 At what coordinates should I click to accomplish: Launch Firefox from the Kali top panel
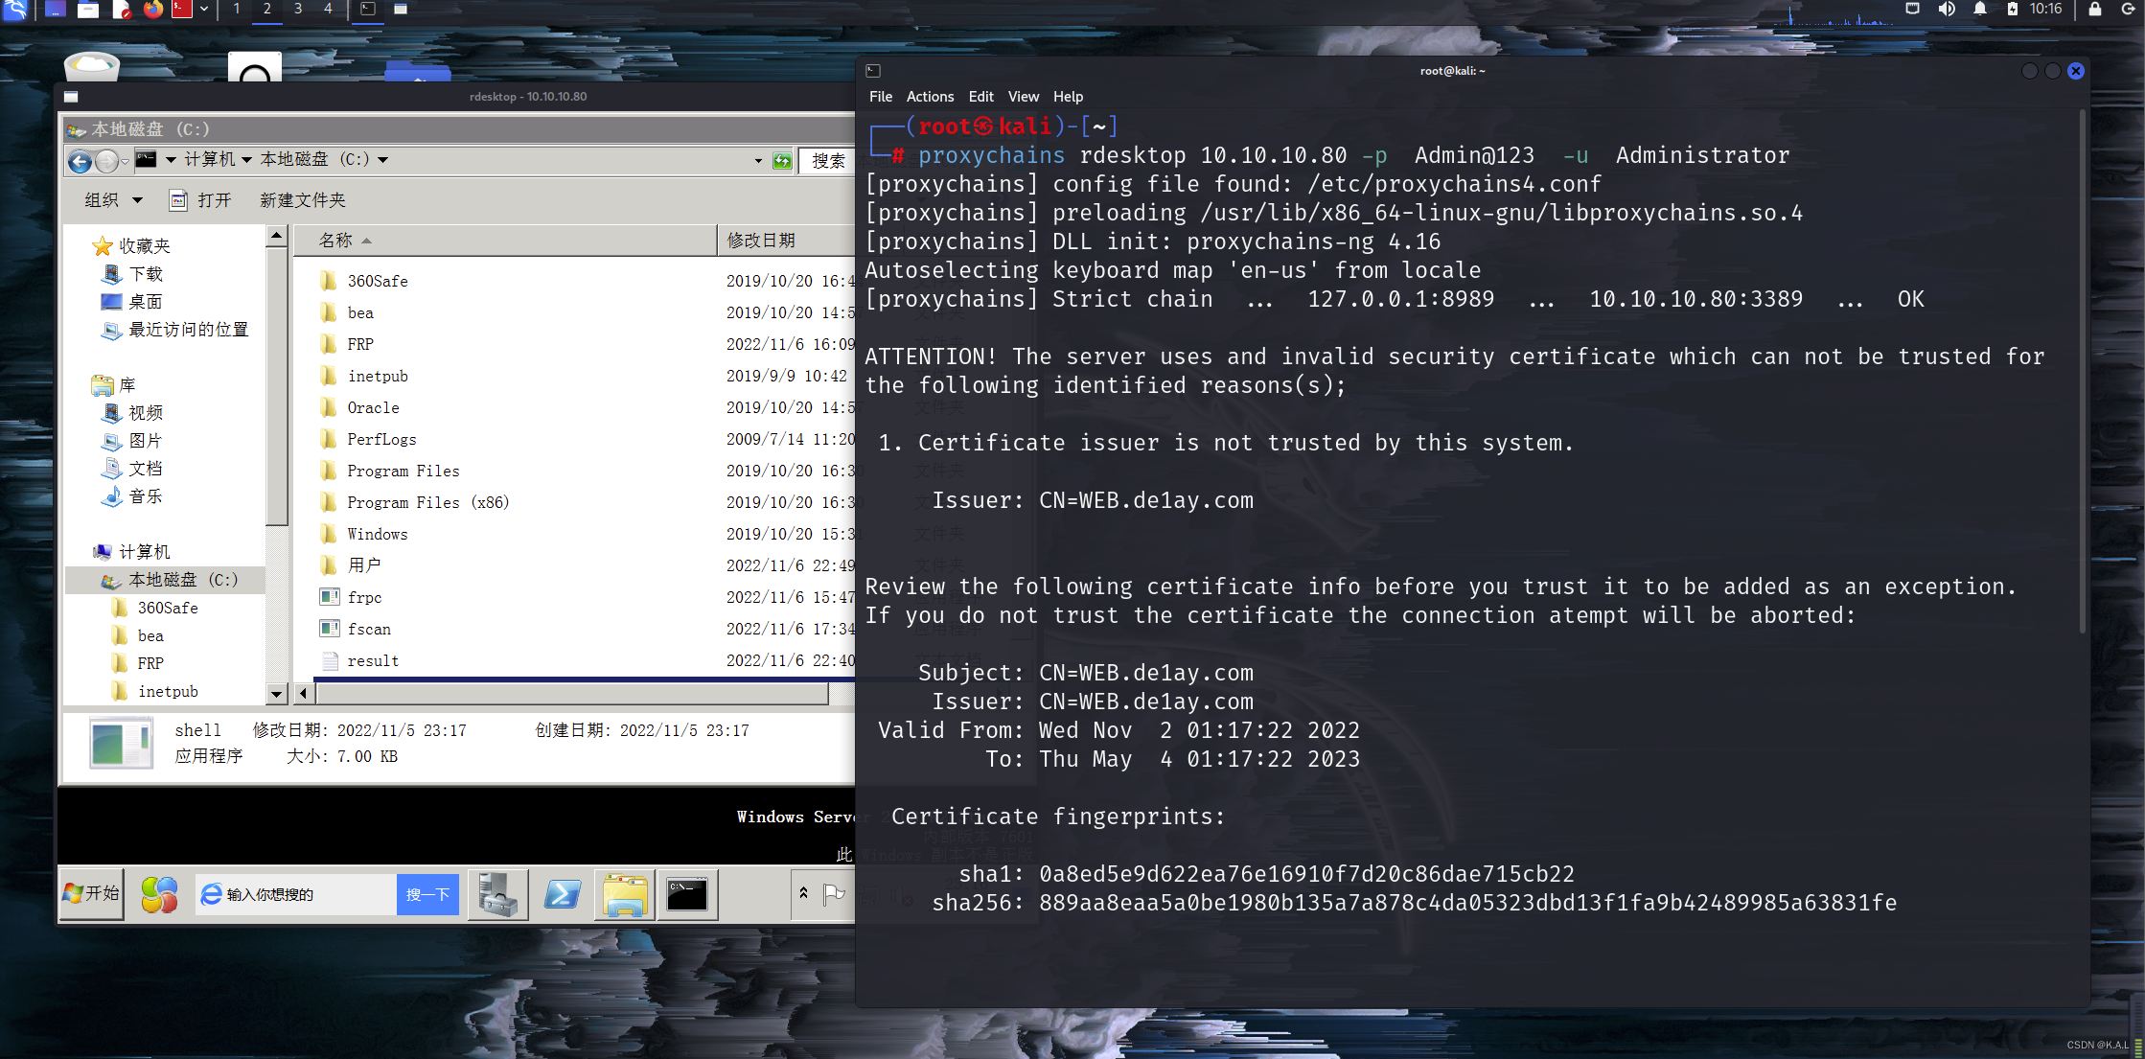pos(152,10)
